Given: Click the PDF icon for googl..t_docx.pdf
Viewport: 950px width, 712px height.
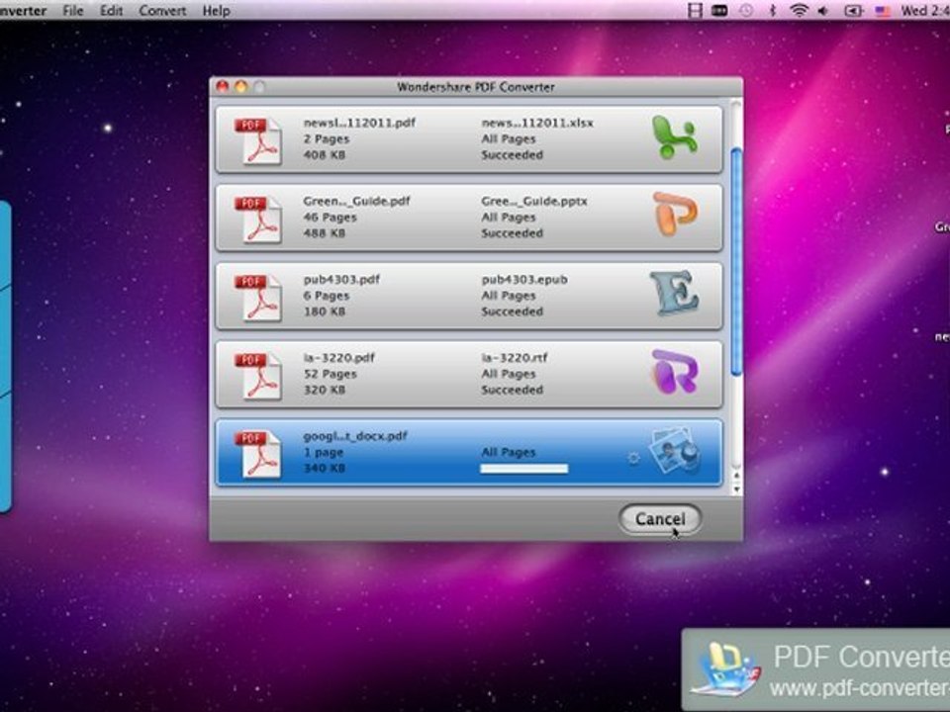Looking at the screenshot, I should coord(258,454).
